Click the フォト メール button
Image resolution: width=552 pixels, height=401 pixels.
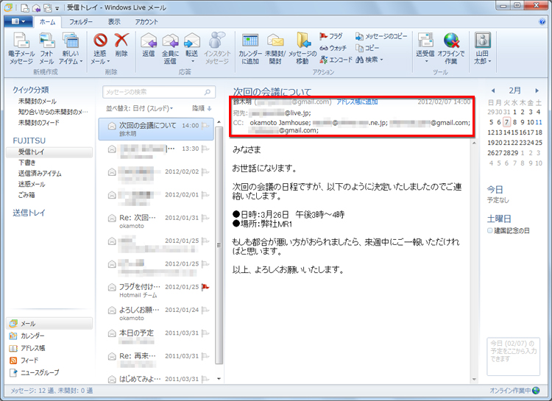pyautogui.click(x=46, y=49)
